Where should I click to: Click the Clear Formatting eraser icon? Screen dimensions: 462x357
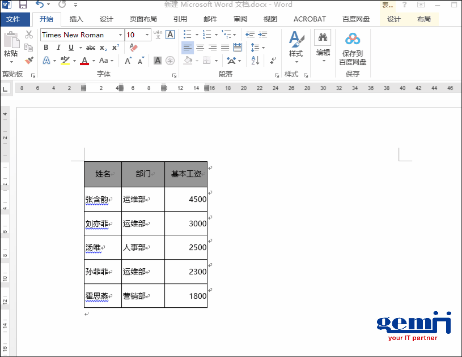pos(134,48)
